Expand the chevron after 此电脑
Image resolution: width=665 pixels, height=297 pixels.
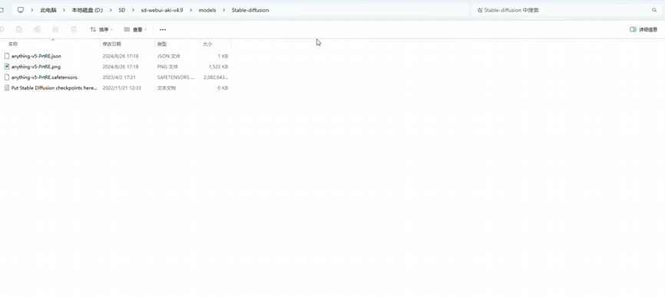pos(64,10)
